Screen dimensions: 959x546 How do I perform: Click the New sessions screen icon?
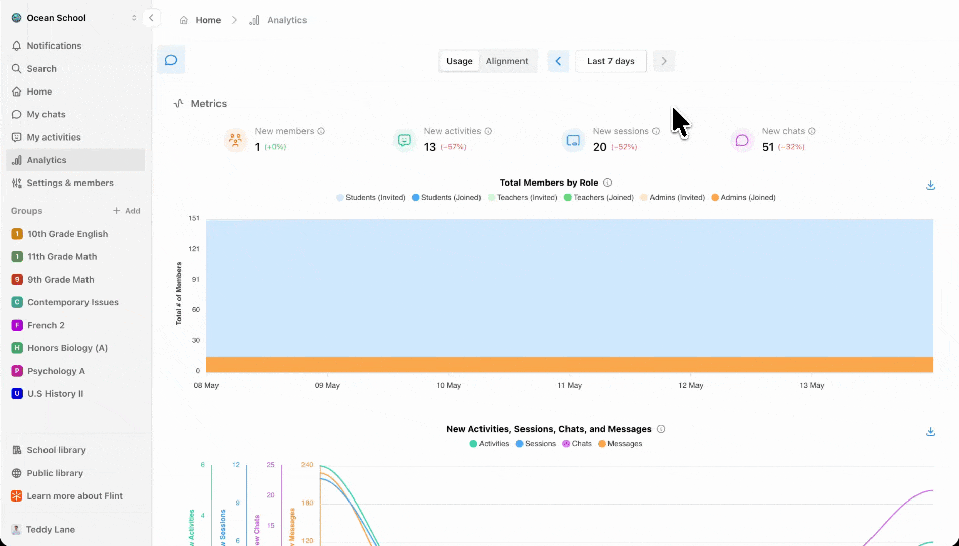coord(573,140)
